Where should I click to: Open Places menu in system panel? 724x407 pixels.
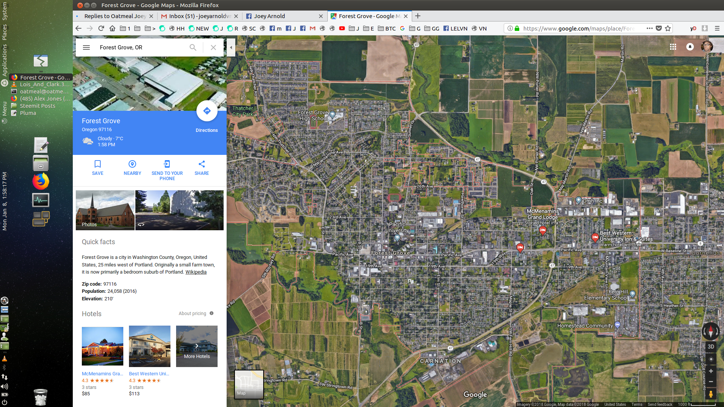tap(5, 32)
